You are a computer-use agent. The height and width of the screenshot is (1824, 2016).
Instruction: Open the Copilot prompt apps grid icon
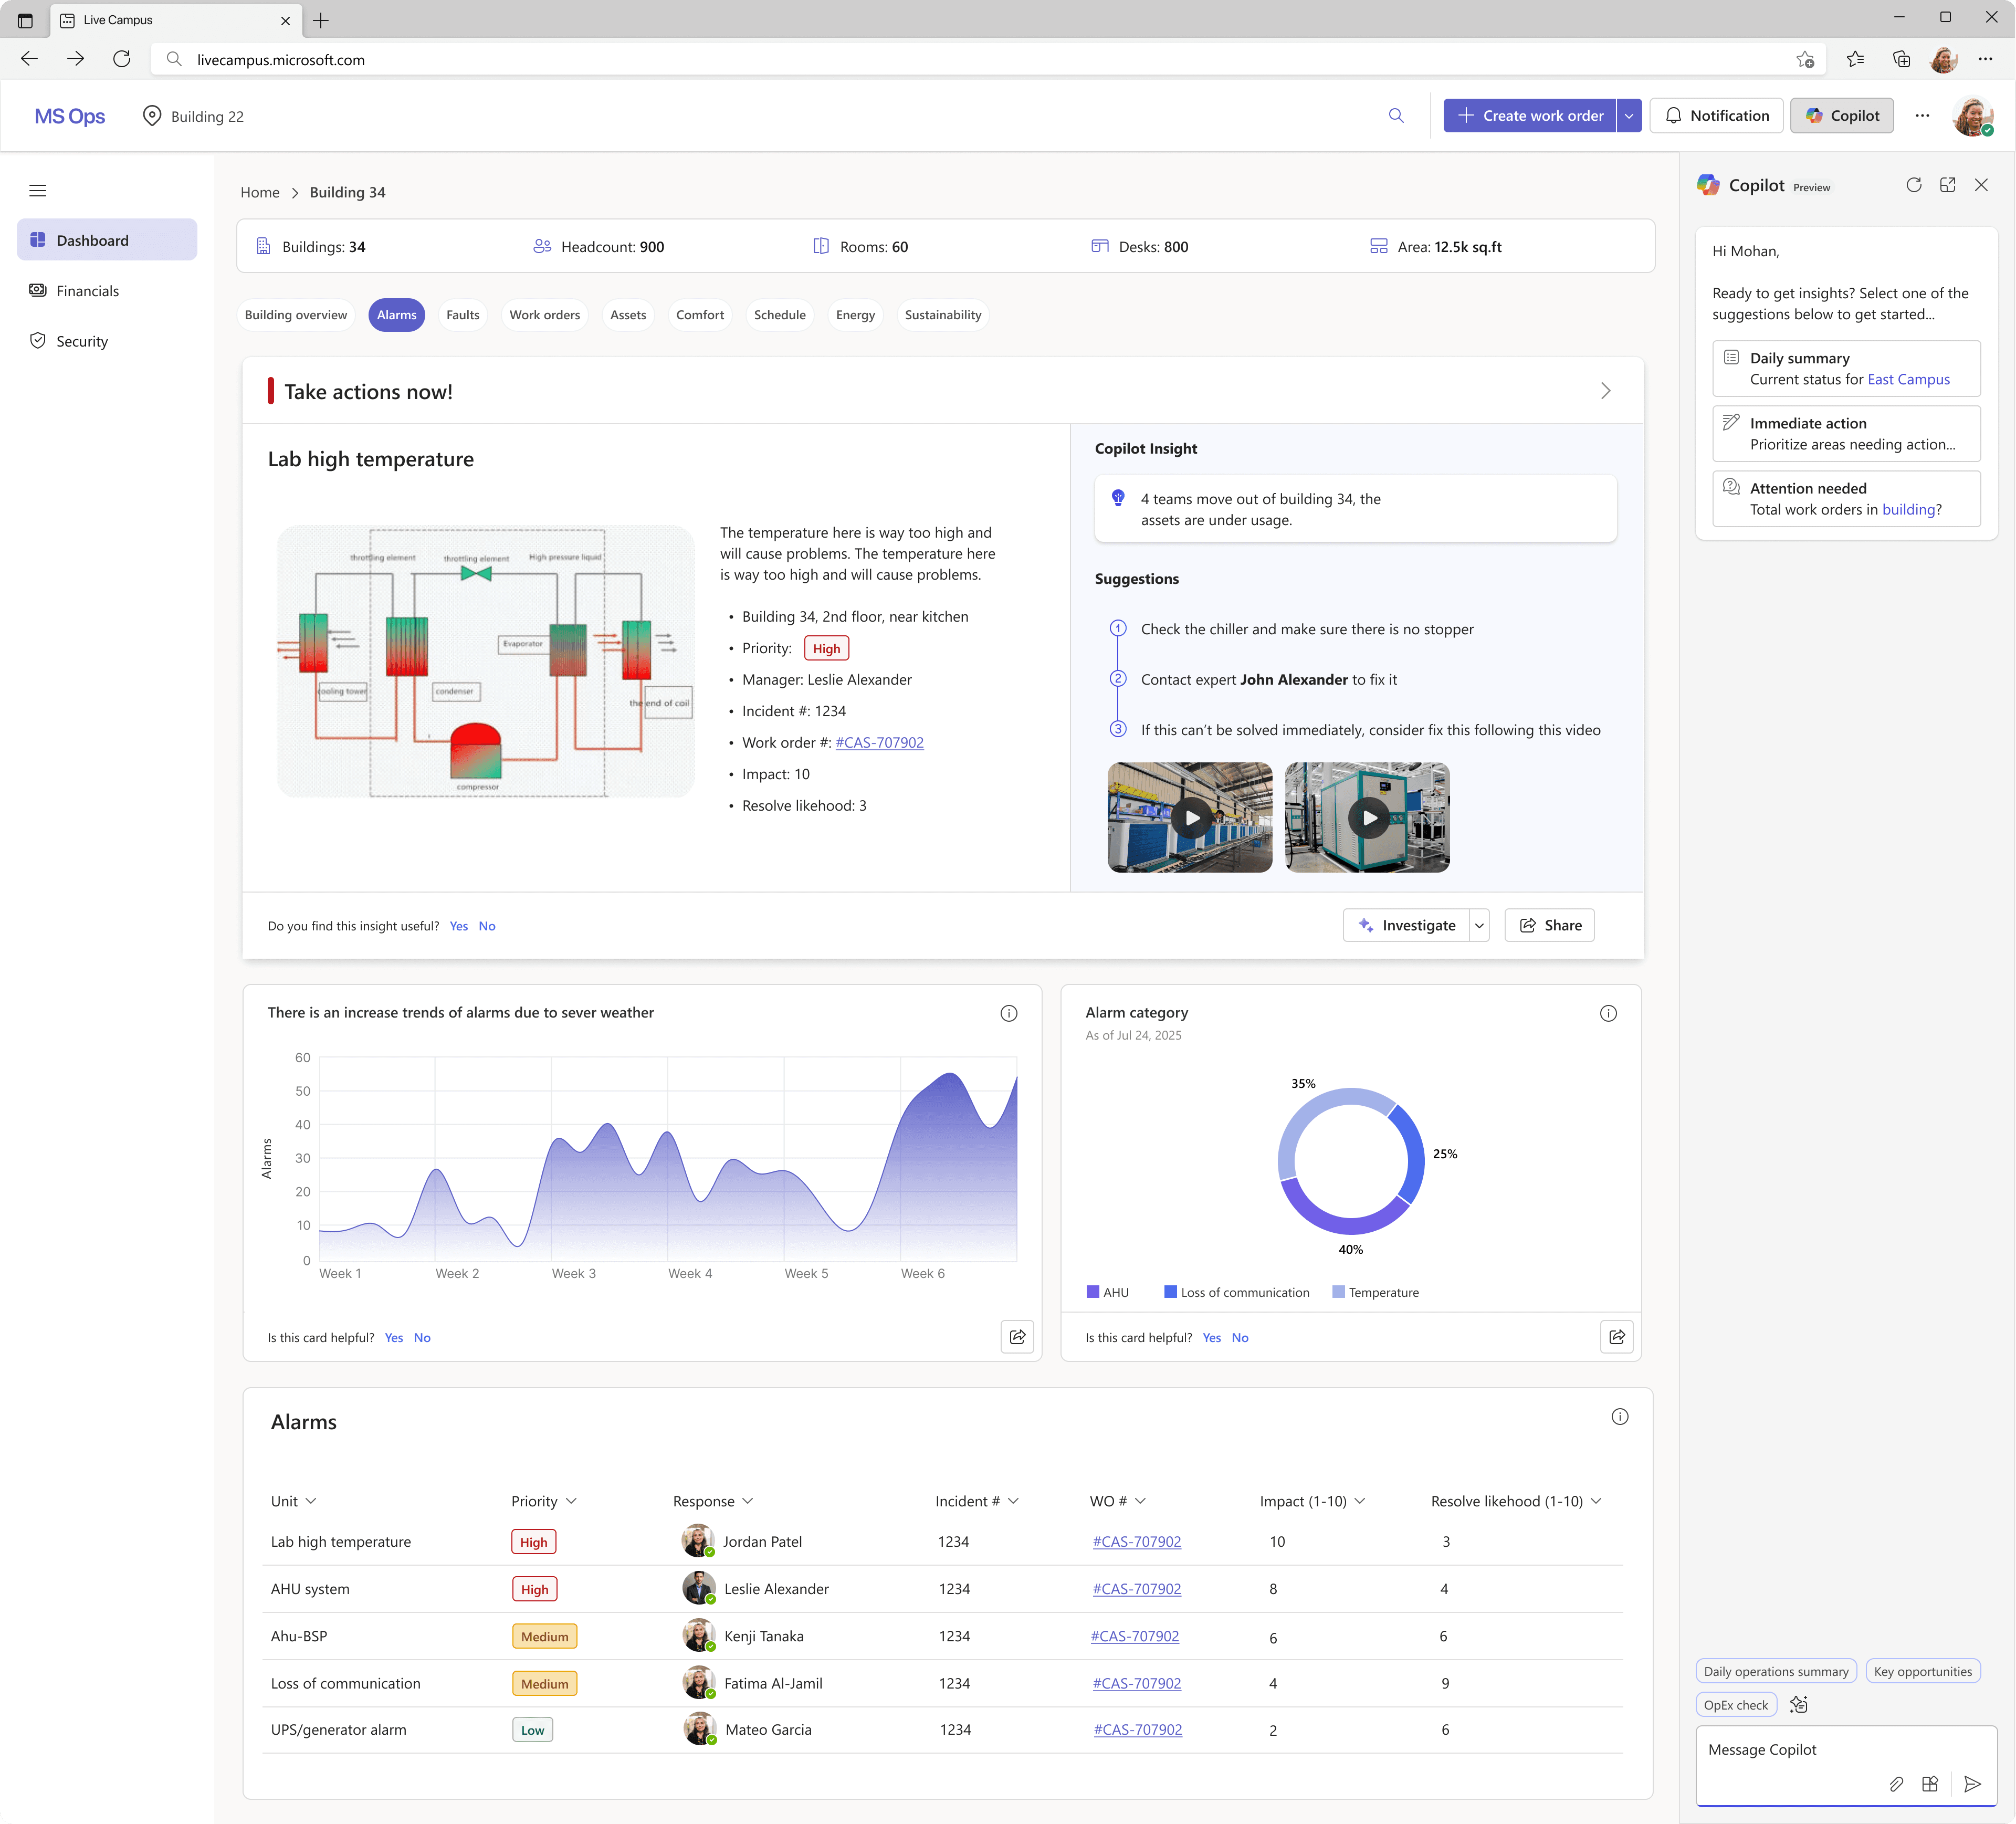pos(1930,1784)
